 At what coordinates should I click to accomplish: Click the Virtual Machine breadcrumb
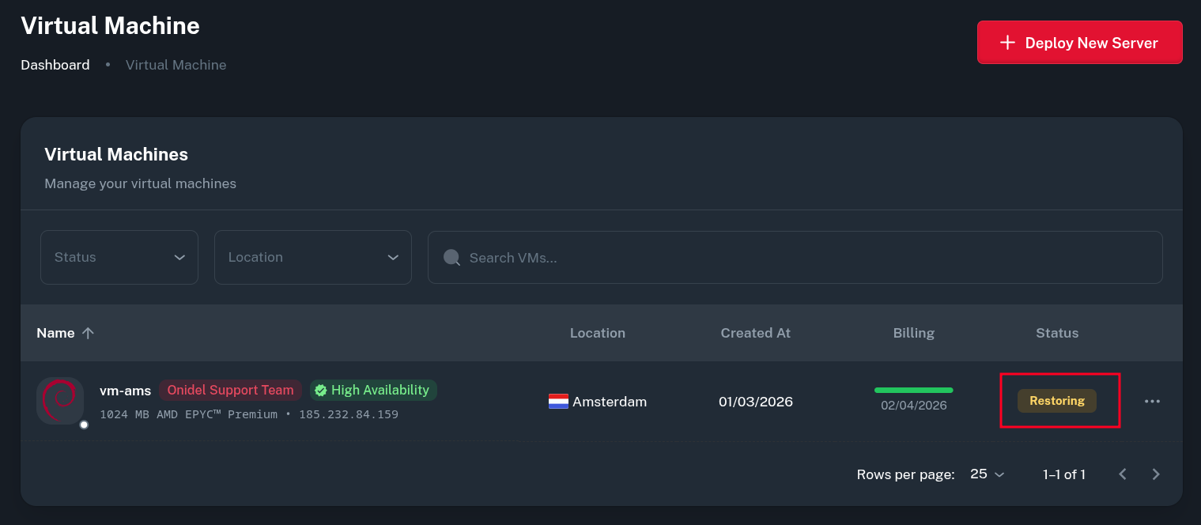(x=176, y=65)
